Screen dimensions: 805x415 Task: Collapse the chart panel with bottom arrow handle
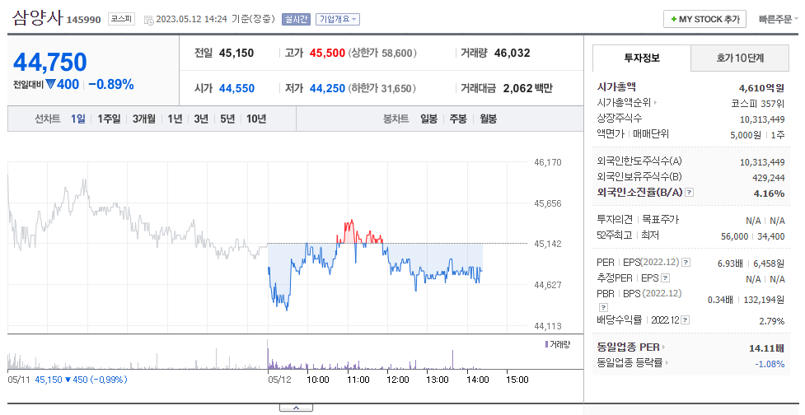(x=296, y=408)
